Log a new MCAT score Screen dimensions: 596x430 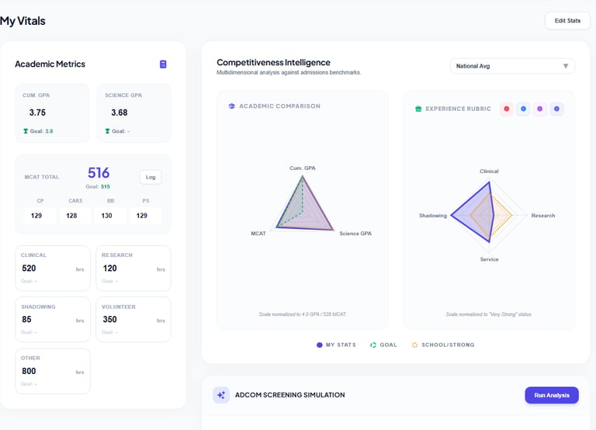click(x=151, y=177)
